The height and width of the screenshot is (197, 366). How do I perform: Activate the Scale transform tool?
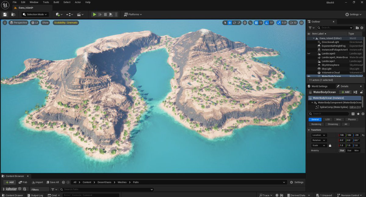239,23
